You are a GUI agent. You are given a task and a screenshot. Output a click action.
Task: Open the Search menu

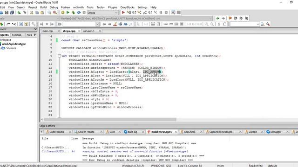click(21, 7)
